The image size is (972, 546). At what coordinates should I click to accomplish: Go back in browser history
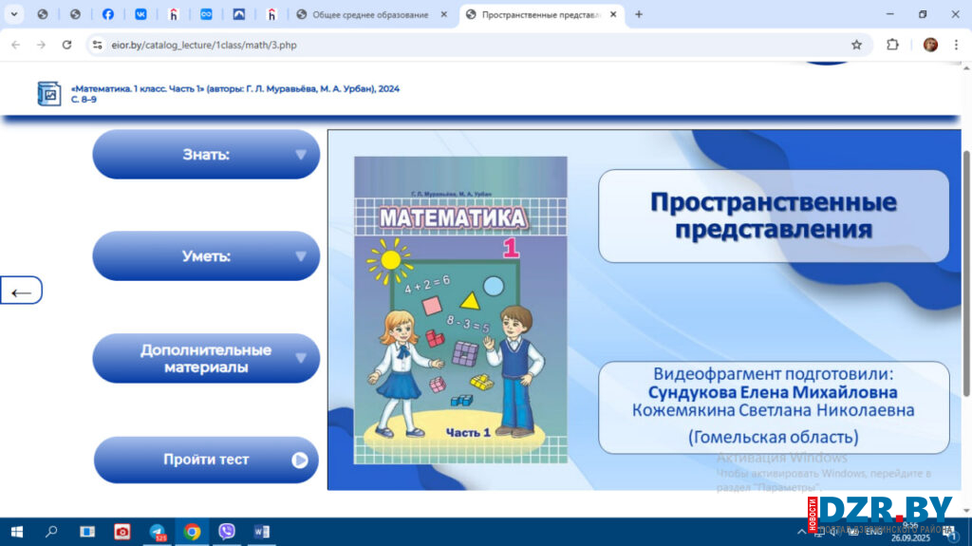pos(16,45)
